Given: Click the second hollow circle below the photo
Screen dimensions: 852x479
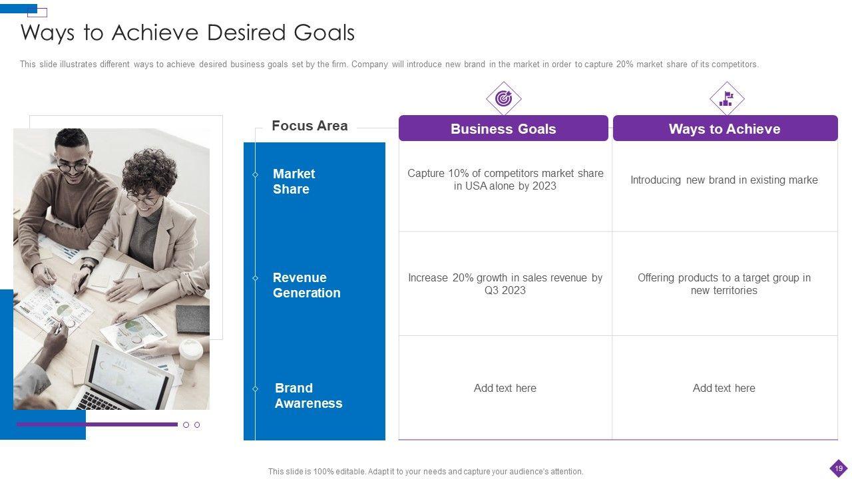Looking at the screenshot, I should tap(197, 424).
